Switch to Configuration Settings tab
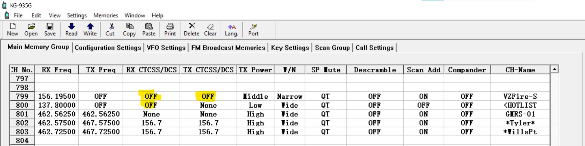585x146 pixels. click(x=108, y=48)
